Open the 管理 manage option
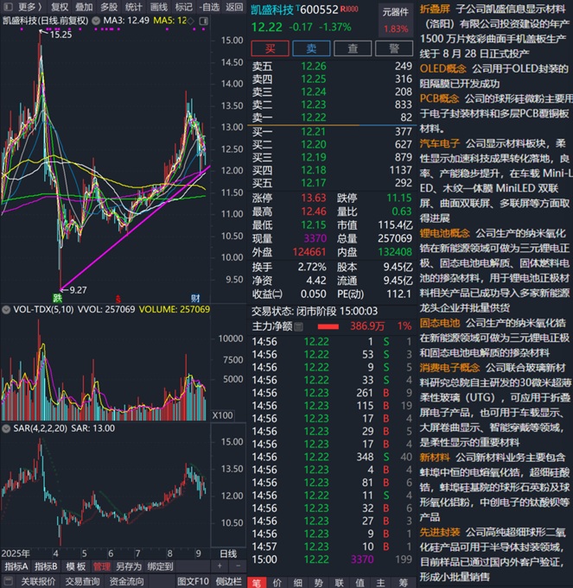573x588 pixels. (x=102, y=566)
